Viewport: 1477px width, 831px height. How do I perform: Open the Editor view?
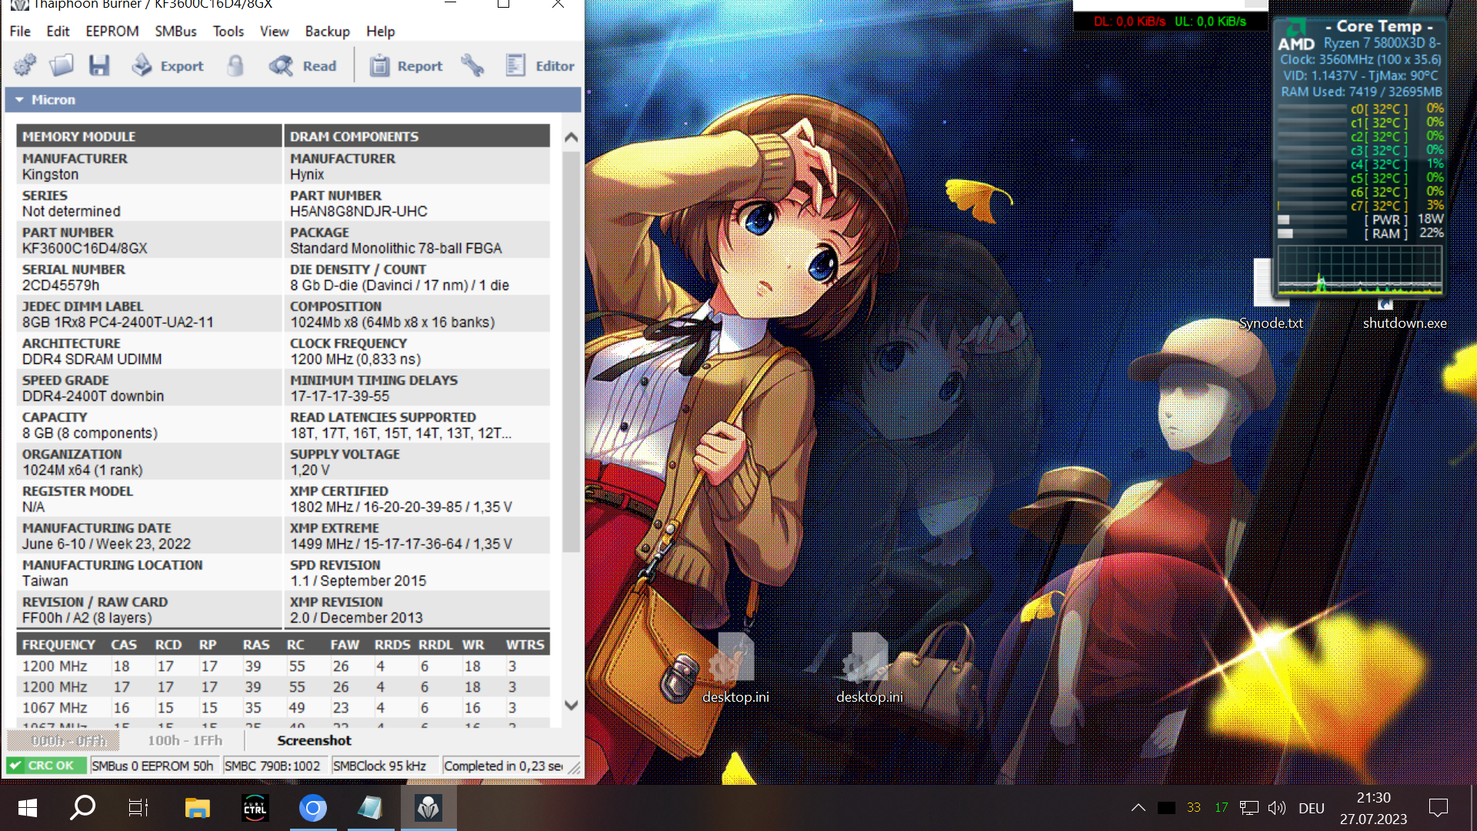point(540,65)
